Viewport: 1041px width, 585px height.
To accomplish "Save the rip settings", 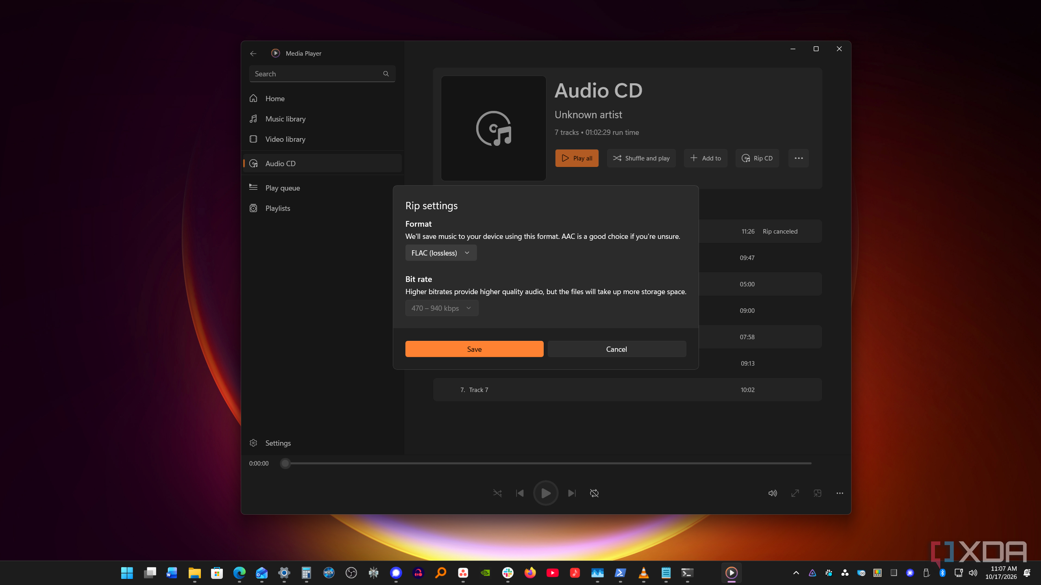I will point(474,349).
